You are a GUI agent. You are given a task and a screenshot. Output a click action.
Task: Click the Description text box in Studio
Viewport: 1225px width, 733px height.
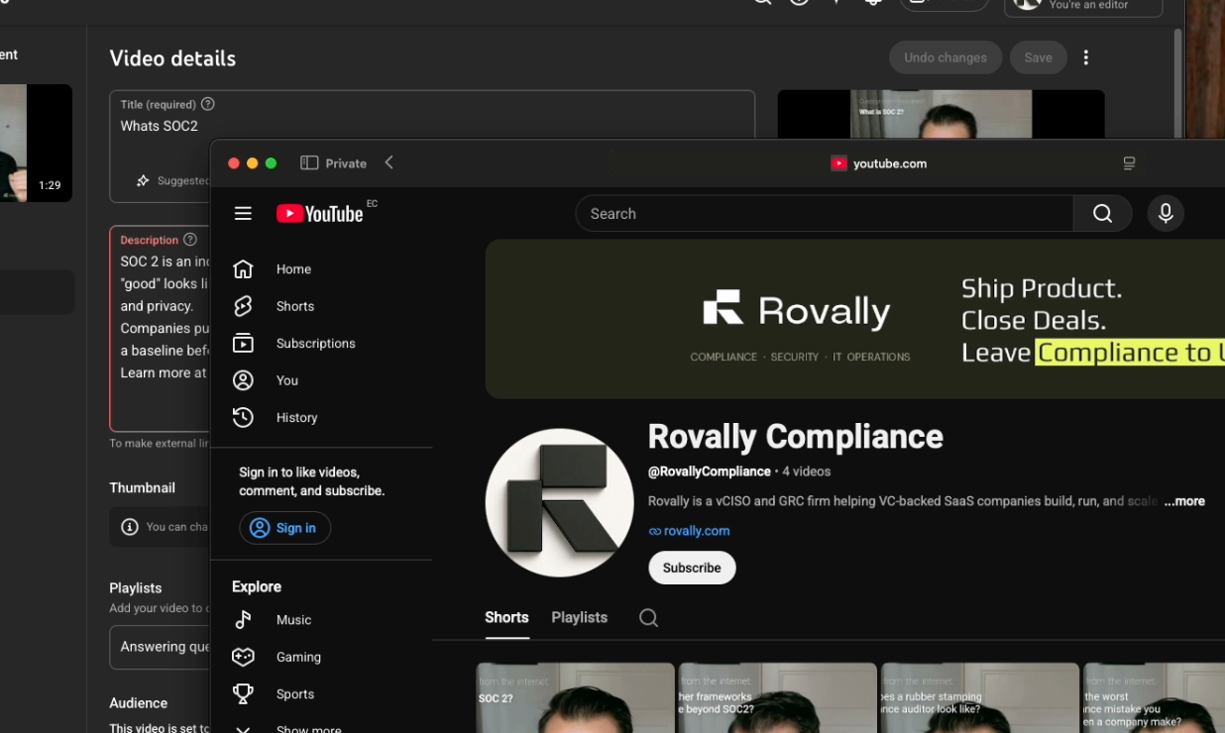pos(160,328)
